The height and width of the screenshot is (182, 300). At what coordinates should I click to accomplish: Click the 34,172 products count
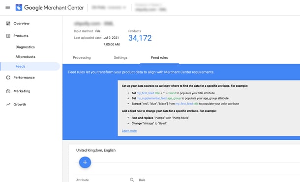[x=140, y=38]
